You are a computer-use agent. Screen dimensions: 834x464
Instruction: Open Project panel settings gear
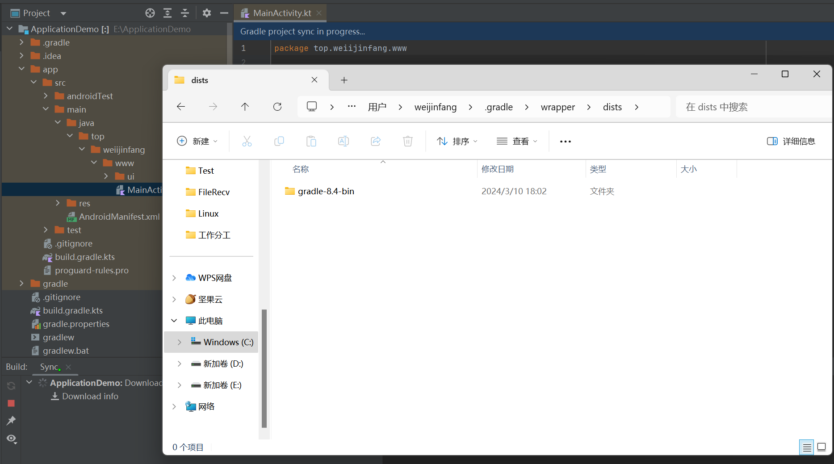(206, 13)
